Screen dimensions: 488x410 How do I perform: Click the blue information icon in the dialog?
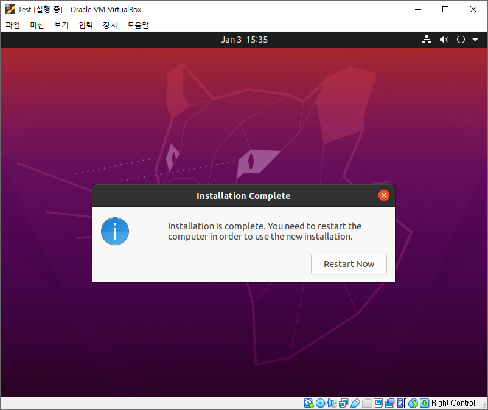point(115,231)
